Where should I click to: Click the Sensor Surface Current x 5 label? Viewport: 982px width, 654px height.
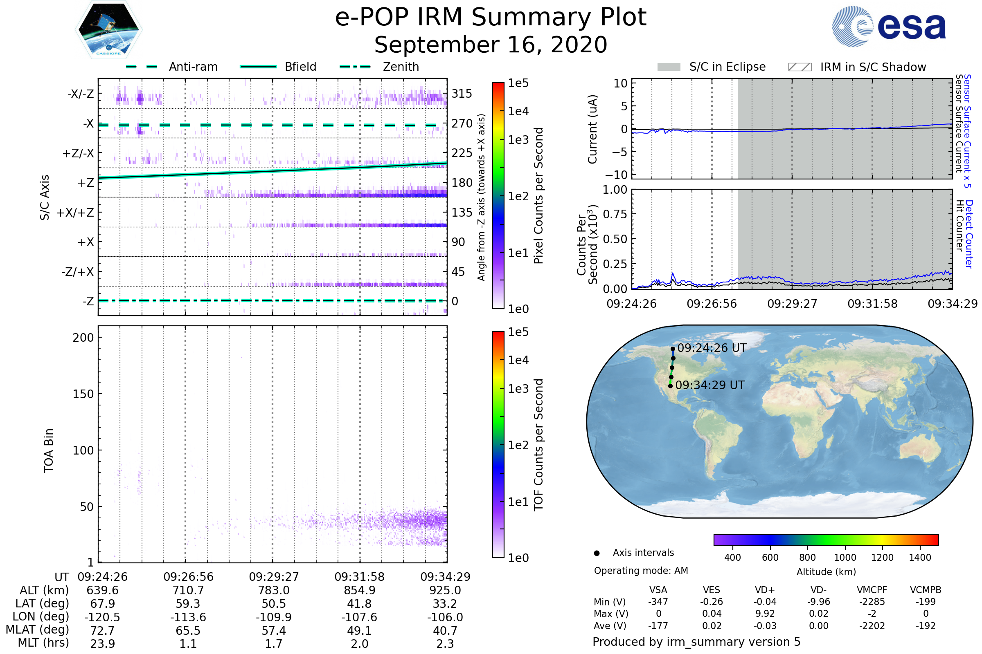pyautogui.click(x=967, y=131)
